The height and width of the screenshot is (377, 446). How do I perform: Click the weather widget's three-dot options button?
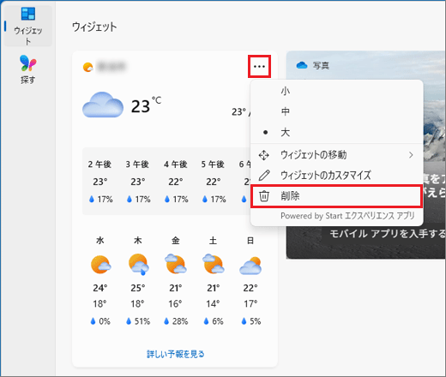pos(259,67)
